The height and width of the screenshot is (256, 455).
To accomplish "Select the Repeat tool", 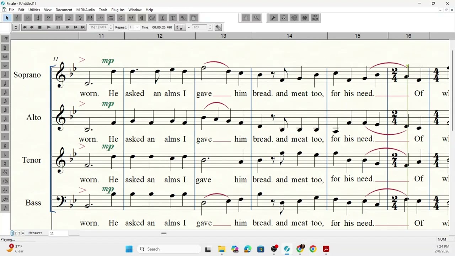I will pos(141,18).
